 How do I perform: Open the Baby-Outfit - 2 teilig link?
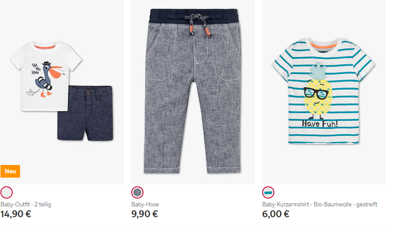(26, 204)
